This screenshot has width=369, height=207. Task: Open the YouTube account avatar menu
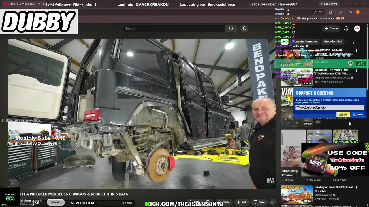[357, 28]
